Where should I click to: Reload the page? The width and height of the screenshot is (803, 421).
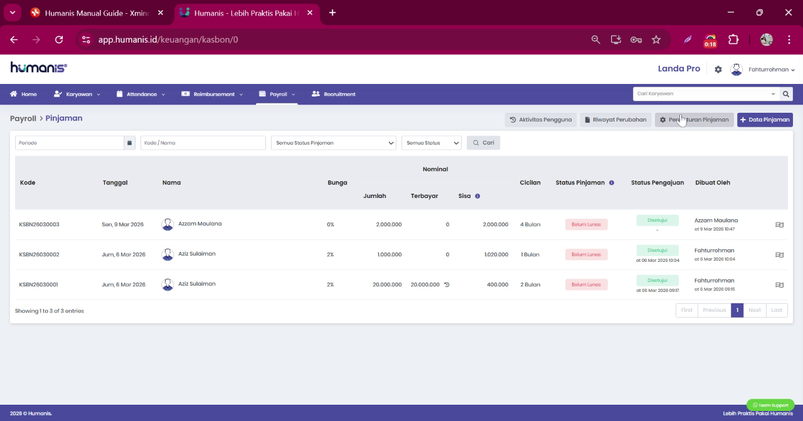59,39
